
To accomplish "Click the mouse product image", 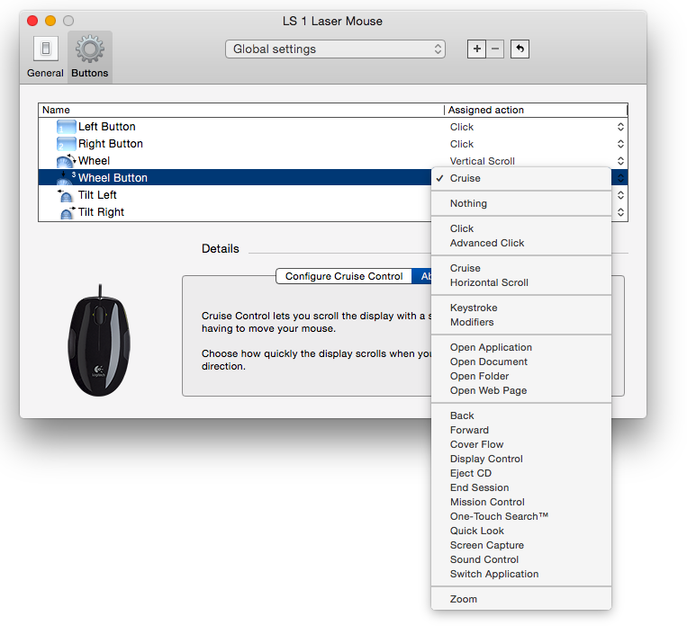I will pos(99,341).
